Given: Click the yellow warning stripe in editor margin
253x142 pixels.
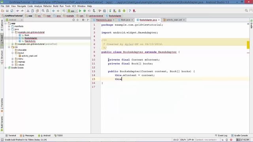Looking at the screenshot, I should 248,45.
